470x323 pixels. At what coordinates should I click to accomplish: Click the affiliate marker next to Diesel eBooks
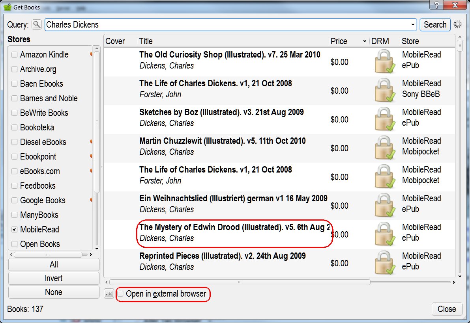91,141
